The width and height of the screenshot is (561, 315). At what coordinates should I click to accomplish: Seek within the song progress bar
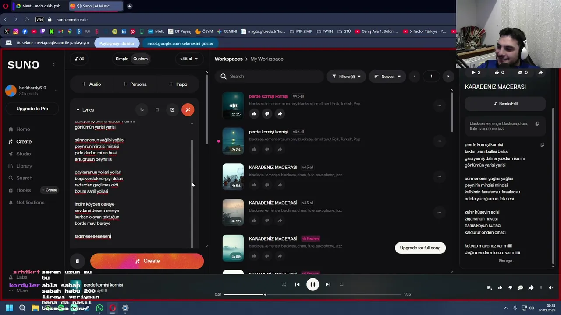click(312, 294)
